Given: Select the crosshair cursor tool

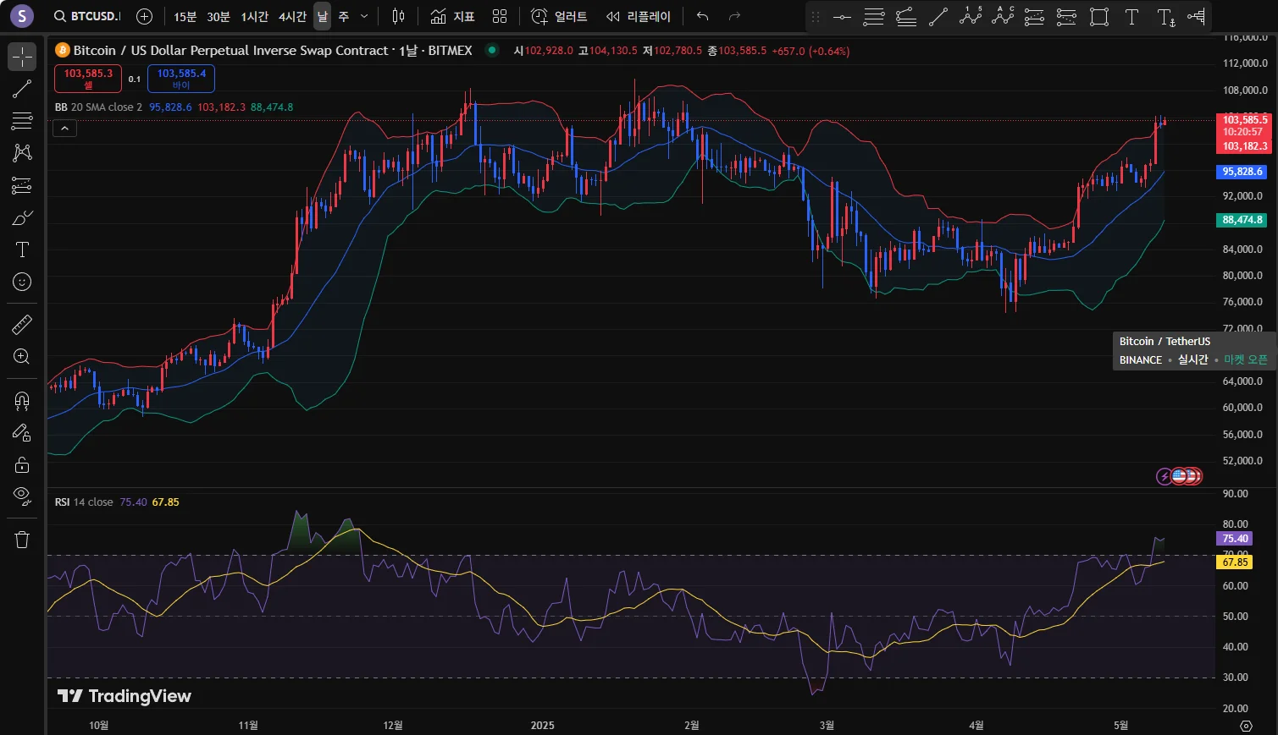Looking at the screenshot, I should [22, 57].
